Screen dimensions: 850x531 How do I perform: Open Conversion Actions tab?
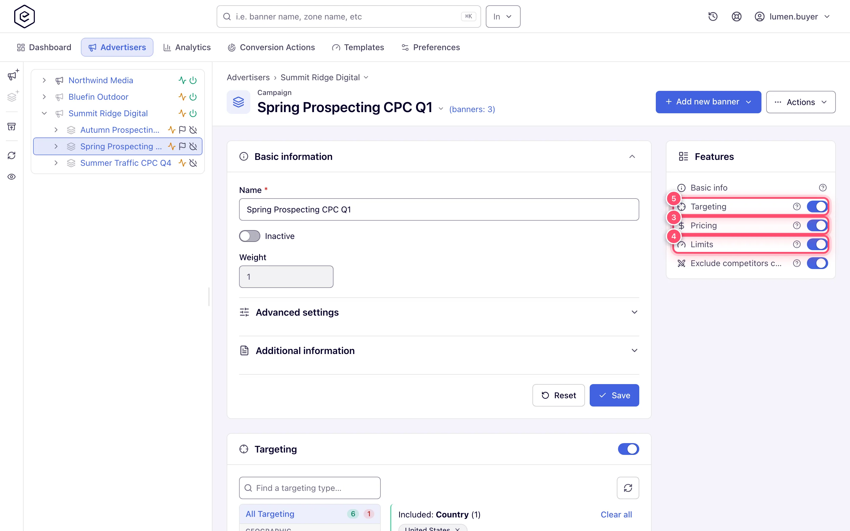(x=271, y=47)
